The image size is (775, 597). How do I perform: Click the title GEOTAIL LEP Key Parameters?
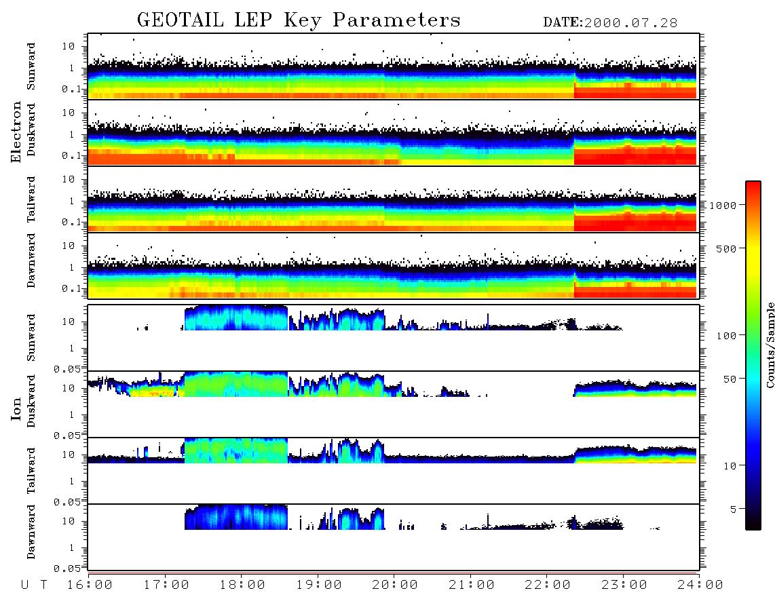click(299, 20)
